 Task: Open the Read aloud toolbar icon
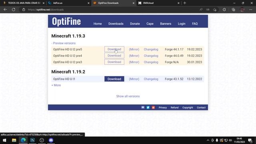tap(201, 10)
